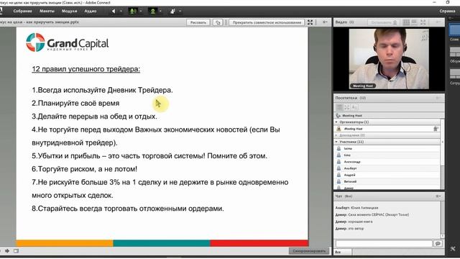The image size is (460, 259).
Task: Click the Meeting Host video thumbnail
Action: point(389,59)
